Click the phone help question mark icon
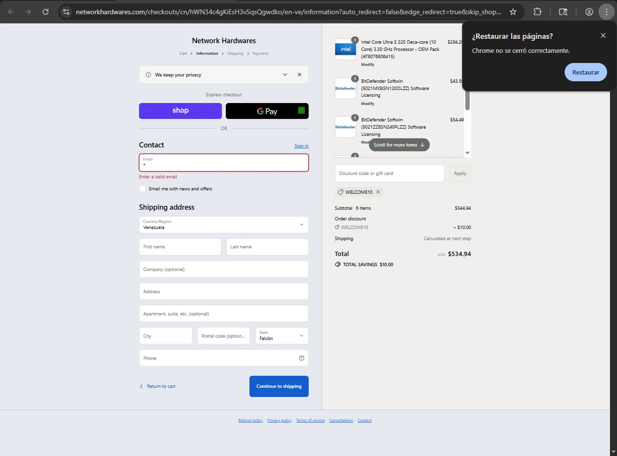 pos(302,358)
